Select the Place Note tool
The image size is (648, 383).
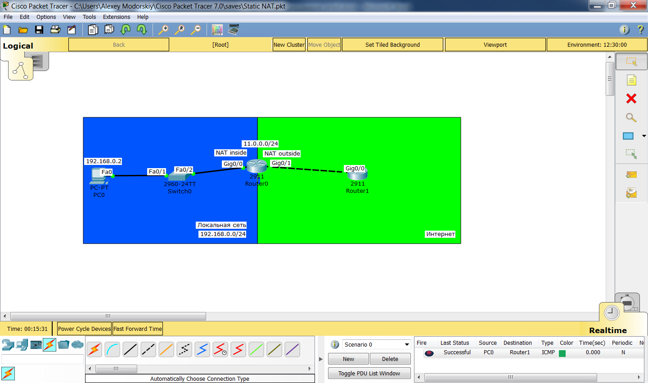[631, 80]
